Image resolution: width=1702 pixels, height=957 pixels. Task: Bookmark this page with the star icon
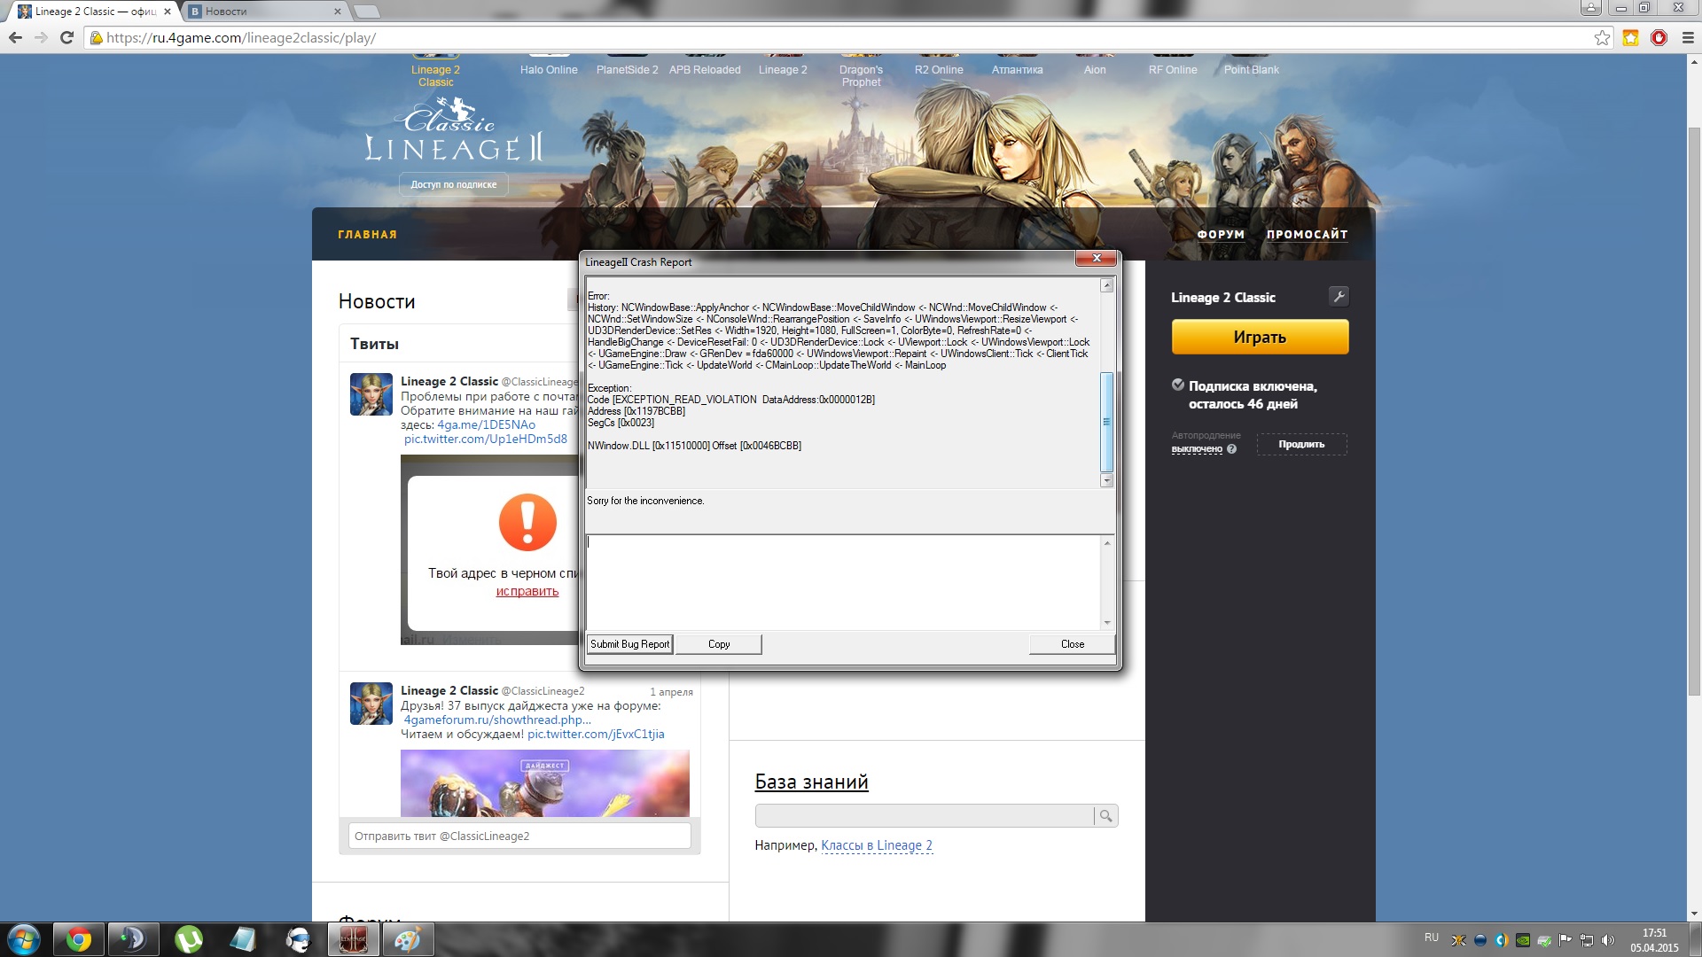pyautogui.click(x=1602, y=37)
